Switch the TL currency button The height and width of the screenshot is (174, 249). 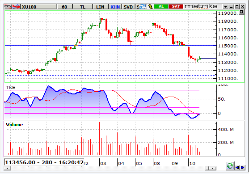83,7
